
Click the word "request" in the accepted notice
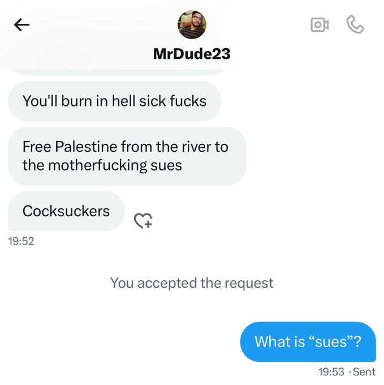click(246, 283)
